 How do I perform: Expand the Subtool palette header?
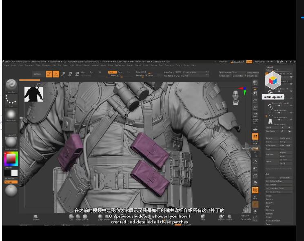[269, 67]
